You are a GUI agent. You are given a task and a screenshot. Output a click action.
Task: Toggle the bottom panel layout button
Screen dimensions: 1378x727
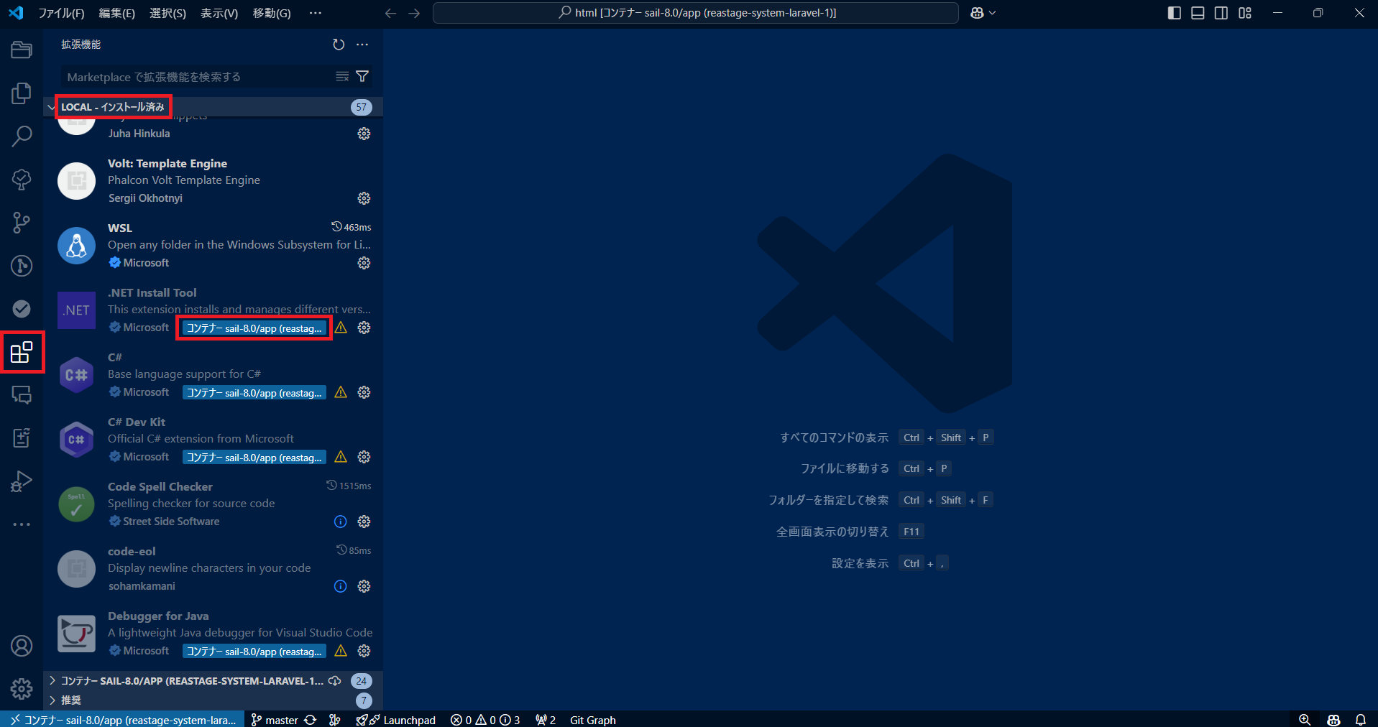coord(1198,13)
